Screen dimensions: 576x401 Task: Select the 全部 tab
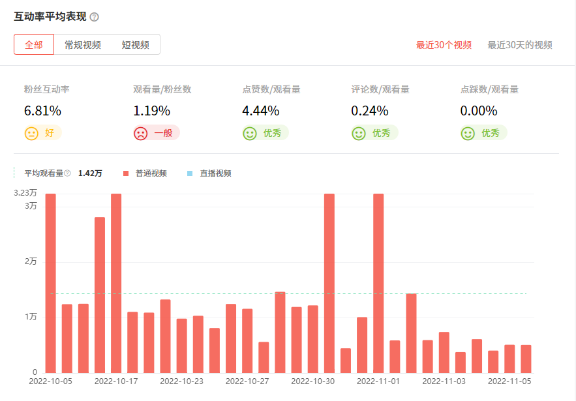pyautogui.click(x=34, y=45)
